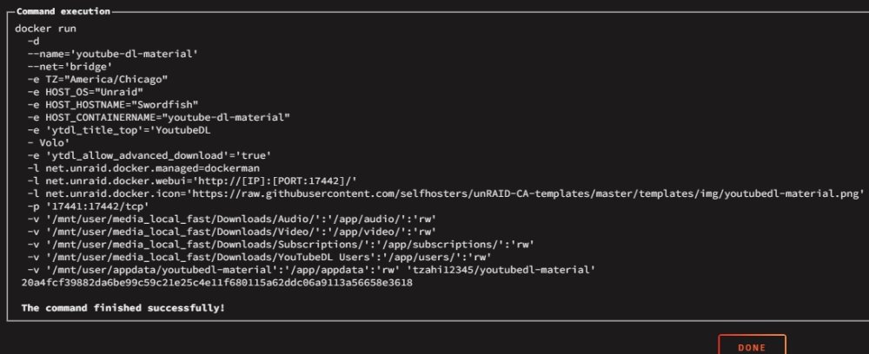Viewport: 869px width, 354px height.
Task: Click the Downloads/Audio volume mapping line
Action: (x=232, y=220)
